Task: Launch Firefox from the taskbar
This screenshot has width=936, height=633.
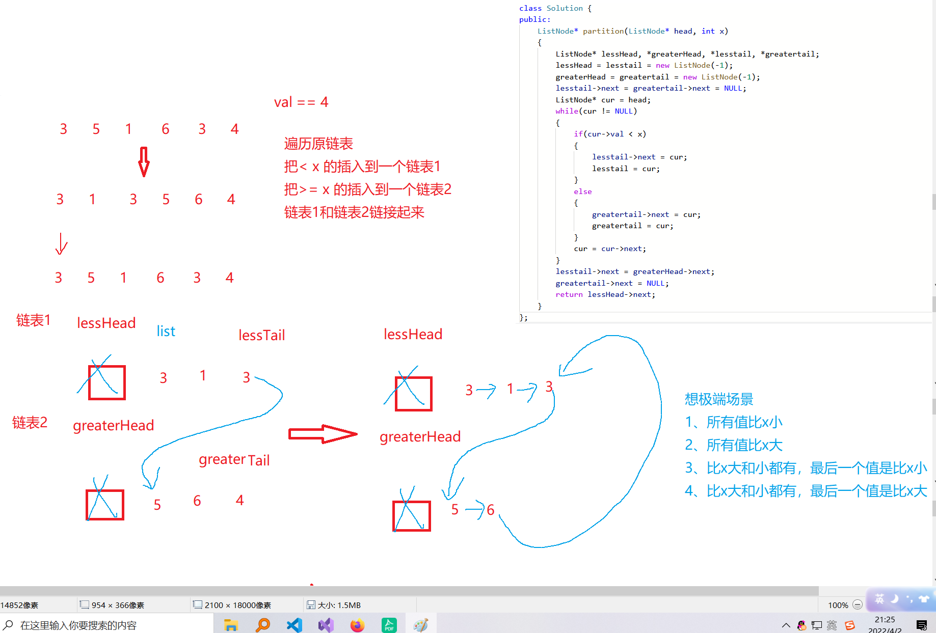Action: tap(358, 624)
